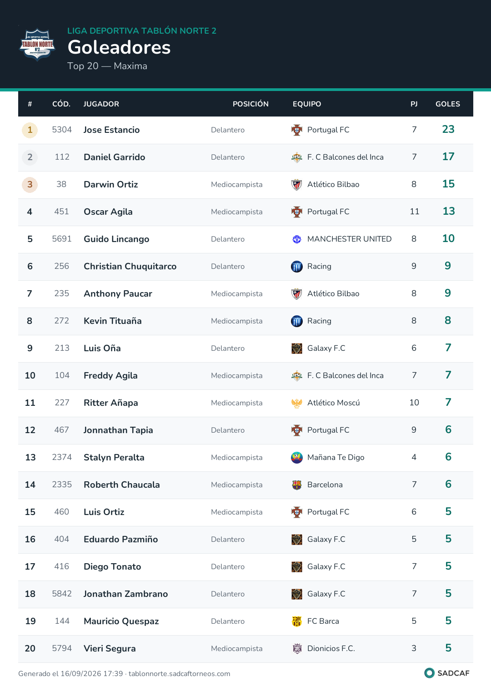
Task: Click the bronze rank 3 badge
Action: (30, 185)
